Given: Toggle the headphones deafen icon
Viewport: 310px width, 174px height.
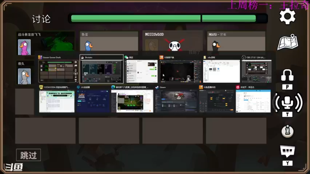Looking at the screenshot, I should pos(287,75).
